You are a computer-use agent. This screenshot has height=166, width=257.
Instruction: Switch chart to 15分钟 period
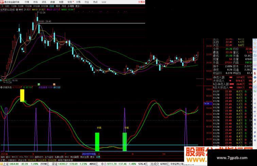pos(28,6)
